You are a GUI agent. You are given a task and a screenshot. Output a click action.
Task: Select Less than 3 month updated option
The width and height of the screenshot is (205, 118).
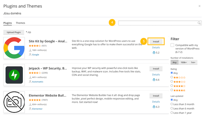(172, 104)
